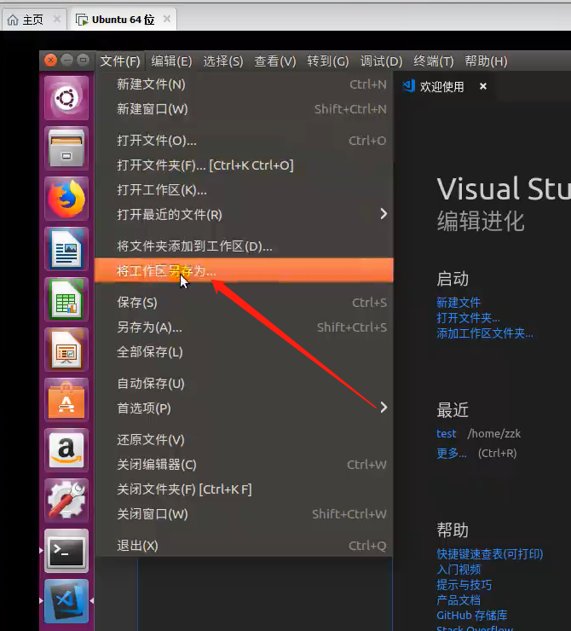The image size is (571, 631).
Task: Open Ubuntu Software center icon
Action: click(66, 400)
